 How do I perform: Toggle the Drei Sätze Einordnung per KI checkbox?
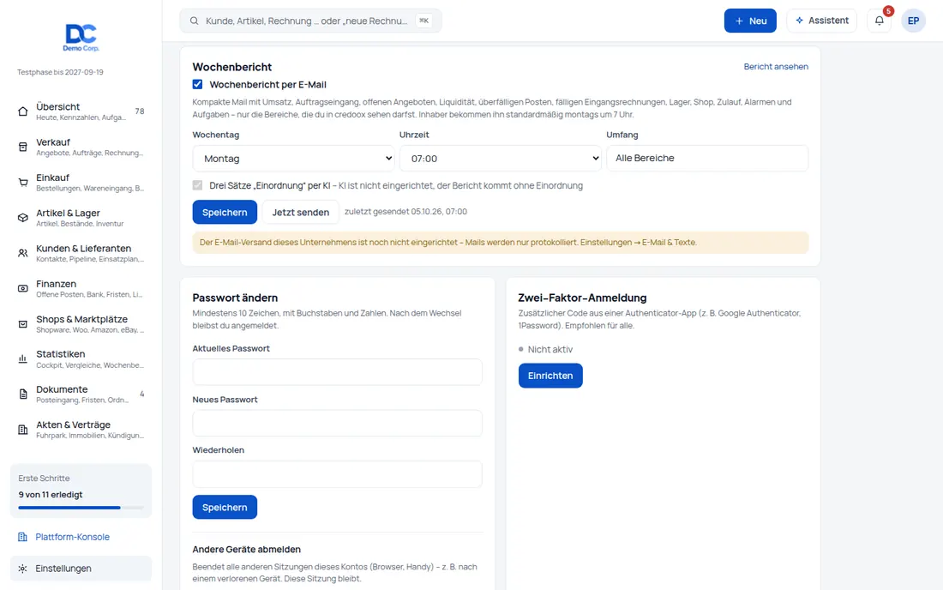197,185
